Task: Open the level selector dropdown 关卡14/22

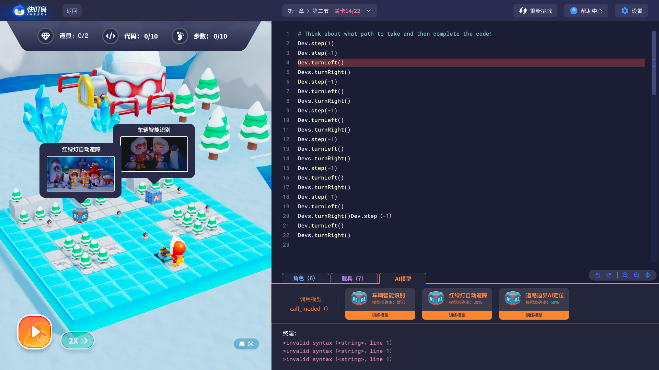Action: 347,11
